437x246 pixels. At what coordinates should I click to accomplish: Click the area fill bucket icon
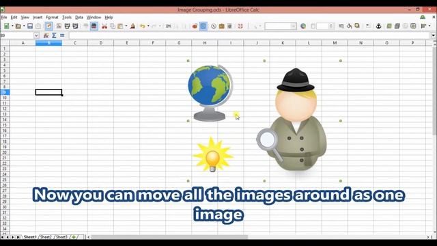tap(349, 26)
